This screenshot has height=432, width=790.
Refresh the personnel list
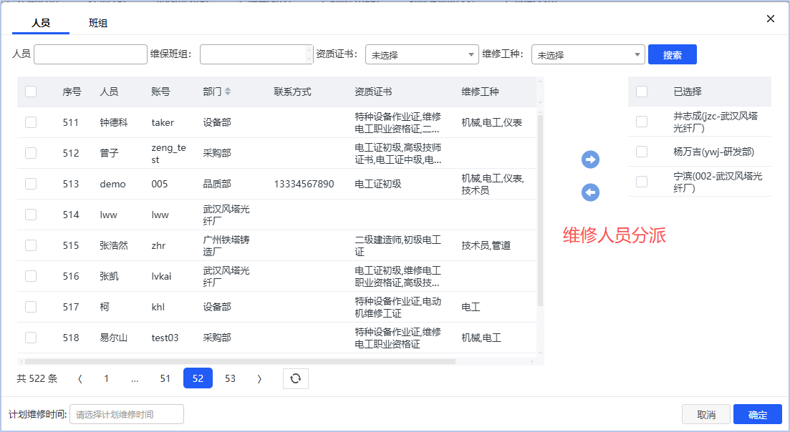point(295,378)
